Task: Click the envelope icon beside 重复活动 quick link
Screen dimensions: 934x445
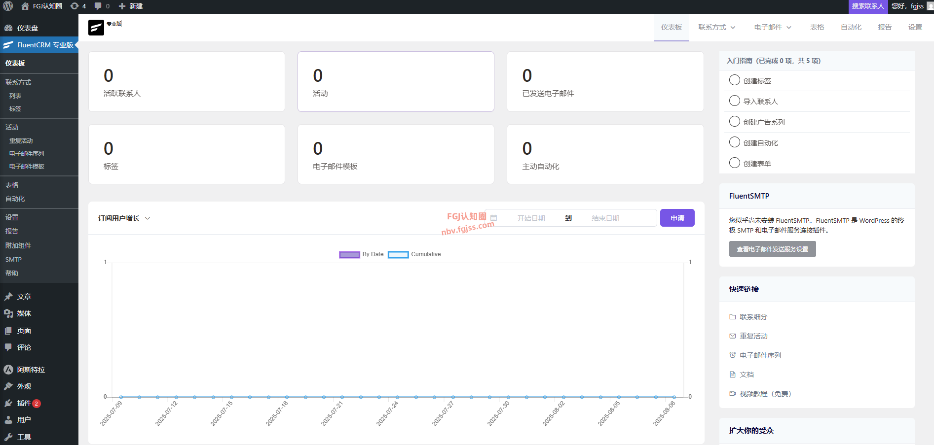Action: (x=733, y=336)
